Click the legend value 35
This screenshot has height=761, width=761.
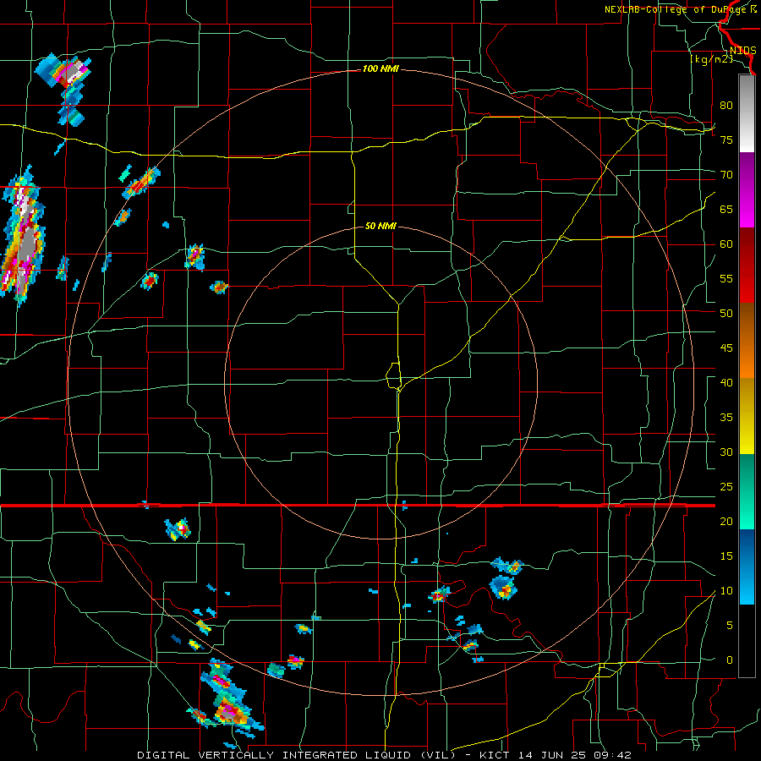point(726,418)
